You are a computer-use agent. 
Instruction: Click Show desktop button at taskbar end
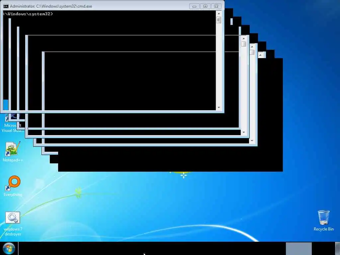[x=337, y=248]
